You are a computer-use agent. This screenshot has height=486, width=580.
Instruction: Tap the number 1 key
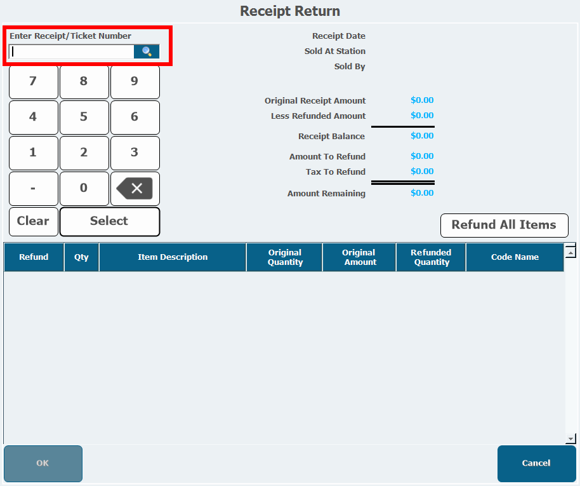pos(33,152)
